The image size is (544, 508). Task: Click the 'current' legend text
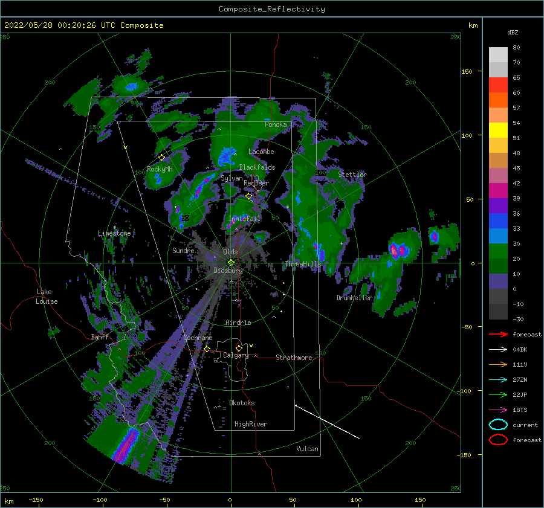(525, 425)
